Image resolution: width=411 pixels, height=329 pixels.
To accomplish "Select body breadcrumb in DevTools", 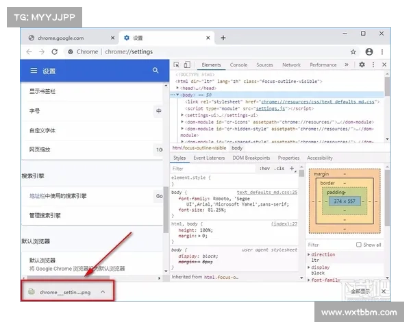I will [x=237, y=148].
